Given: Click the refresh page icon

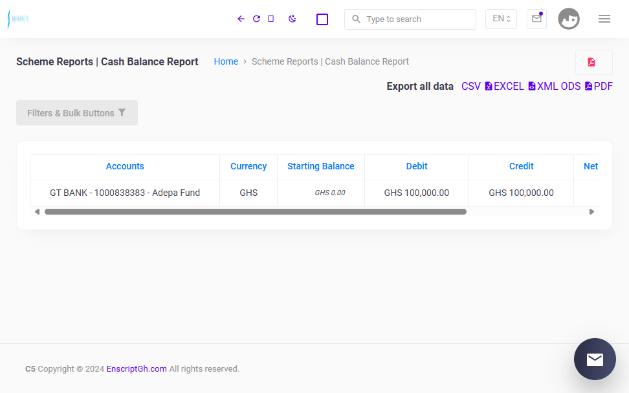Looking at the screenshot, I should [256, 19].
